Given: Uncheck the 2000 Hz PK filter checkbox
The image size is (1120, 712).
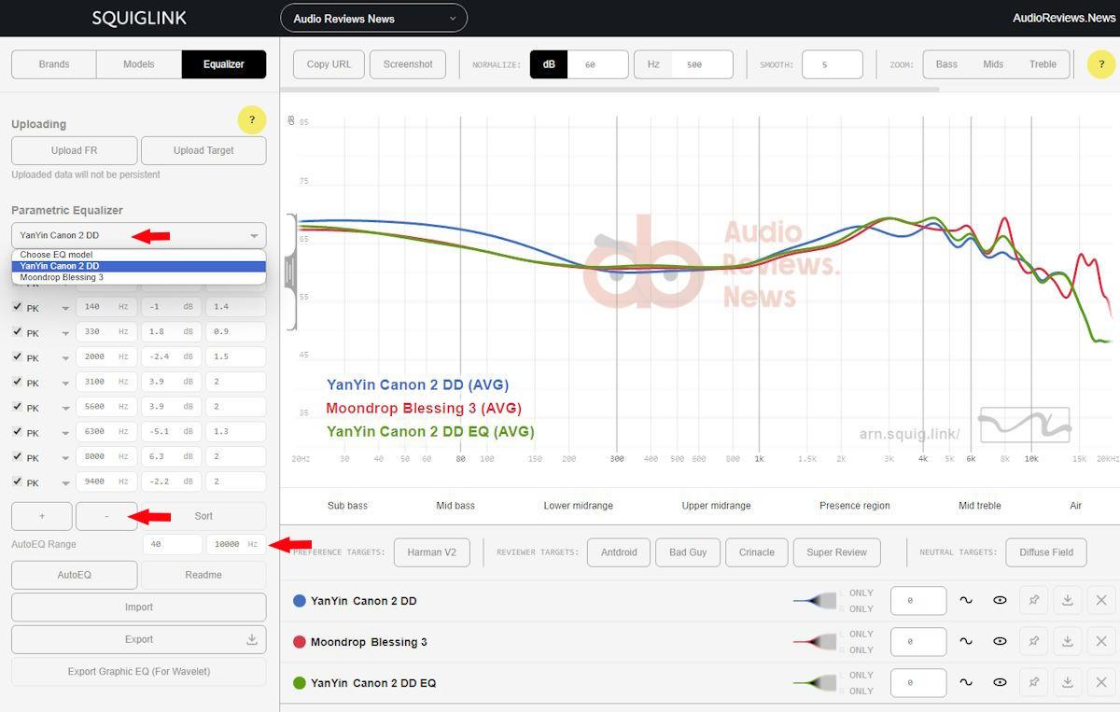Looking at the screenshot, I should pos(18,357).
